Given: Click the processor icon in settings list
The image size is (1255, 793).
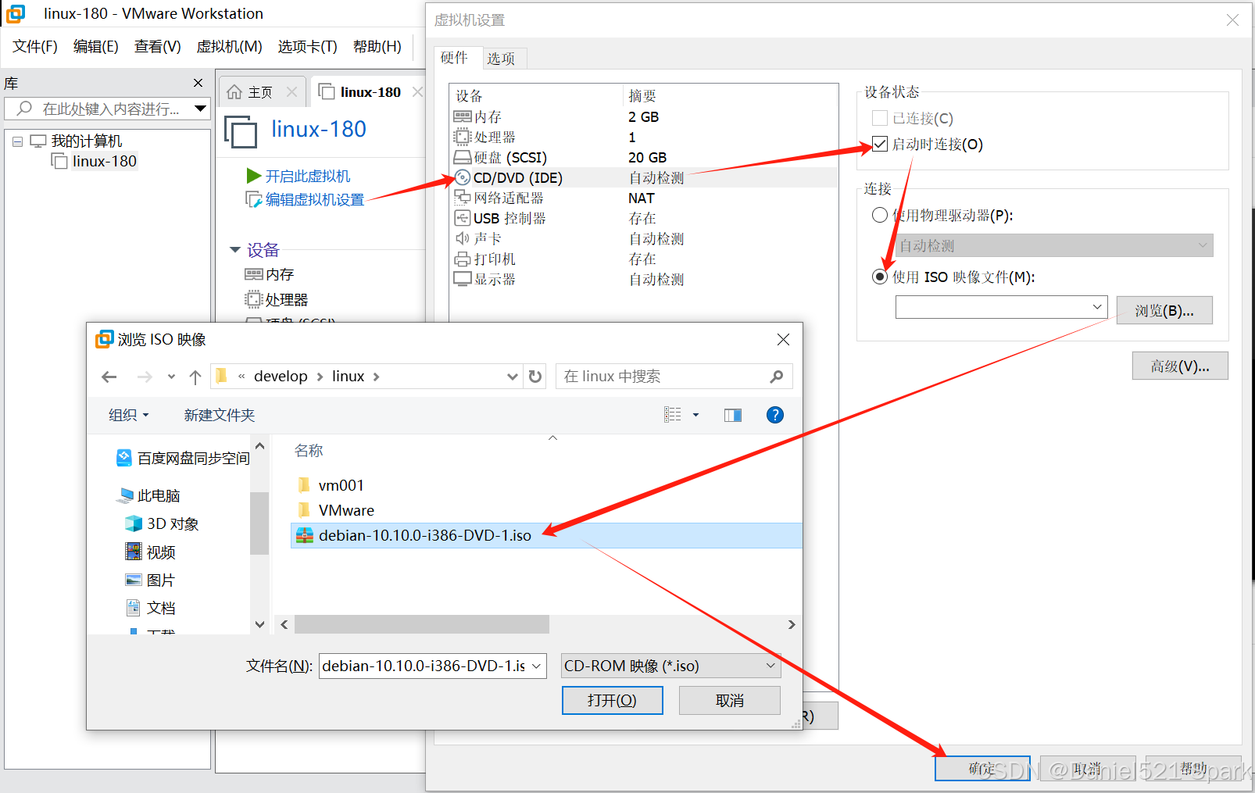Looking at the screenshot, I should click(x=463, y=138).
